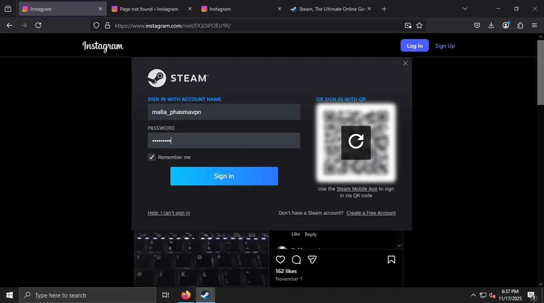544x303 pixels.
Task: Click the blue Sign in button
Action: 224,176
